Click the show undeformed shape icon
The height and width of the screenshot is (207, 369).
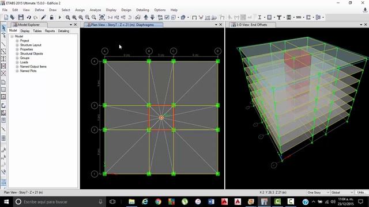(x=194, y=17)
